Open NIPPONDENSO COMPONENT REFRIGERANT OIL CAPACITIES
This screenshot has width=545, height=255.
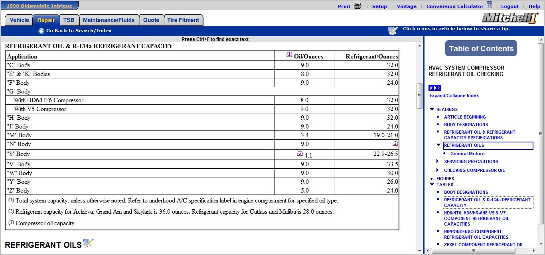(476, 234)
